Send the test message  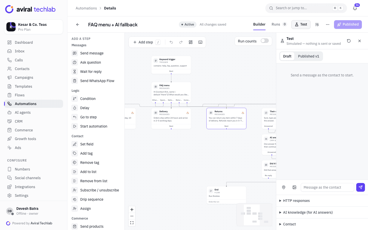tap(361, 187)
